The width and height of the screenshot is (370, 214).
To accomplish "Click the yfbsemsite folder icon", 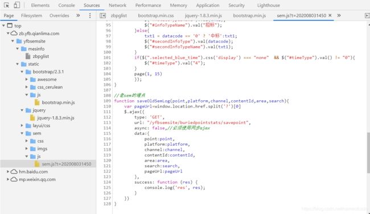I will (x=19, y=42).
